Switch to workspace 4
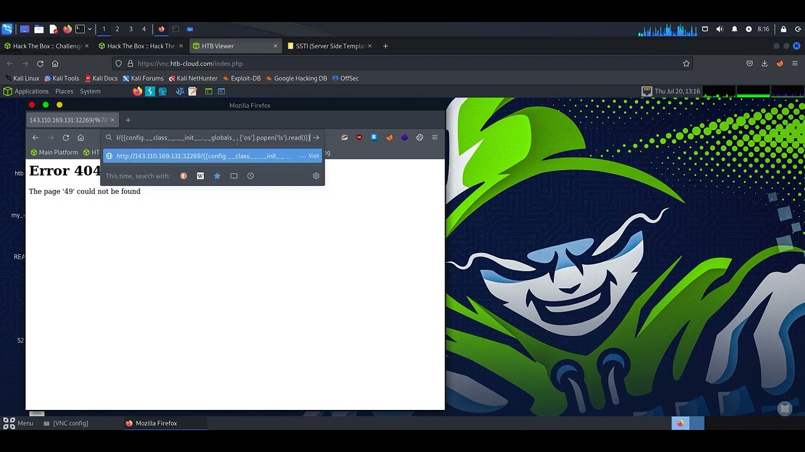This screenshot has height=452, width=805. (x=143, y=29)
